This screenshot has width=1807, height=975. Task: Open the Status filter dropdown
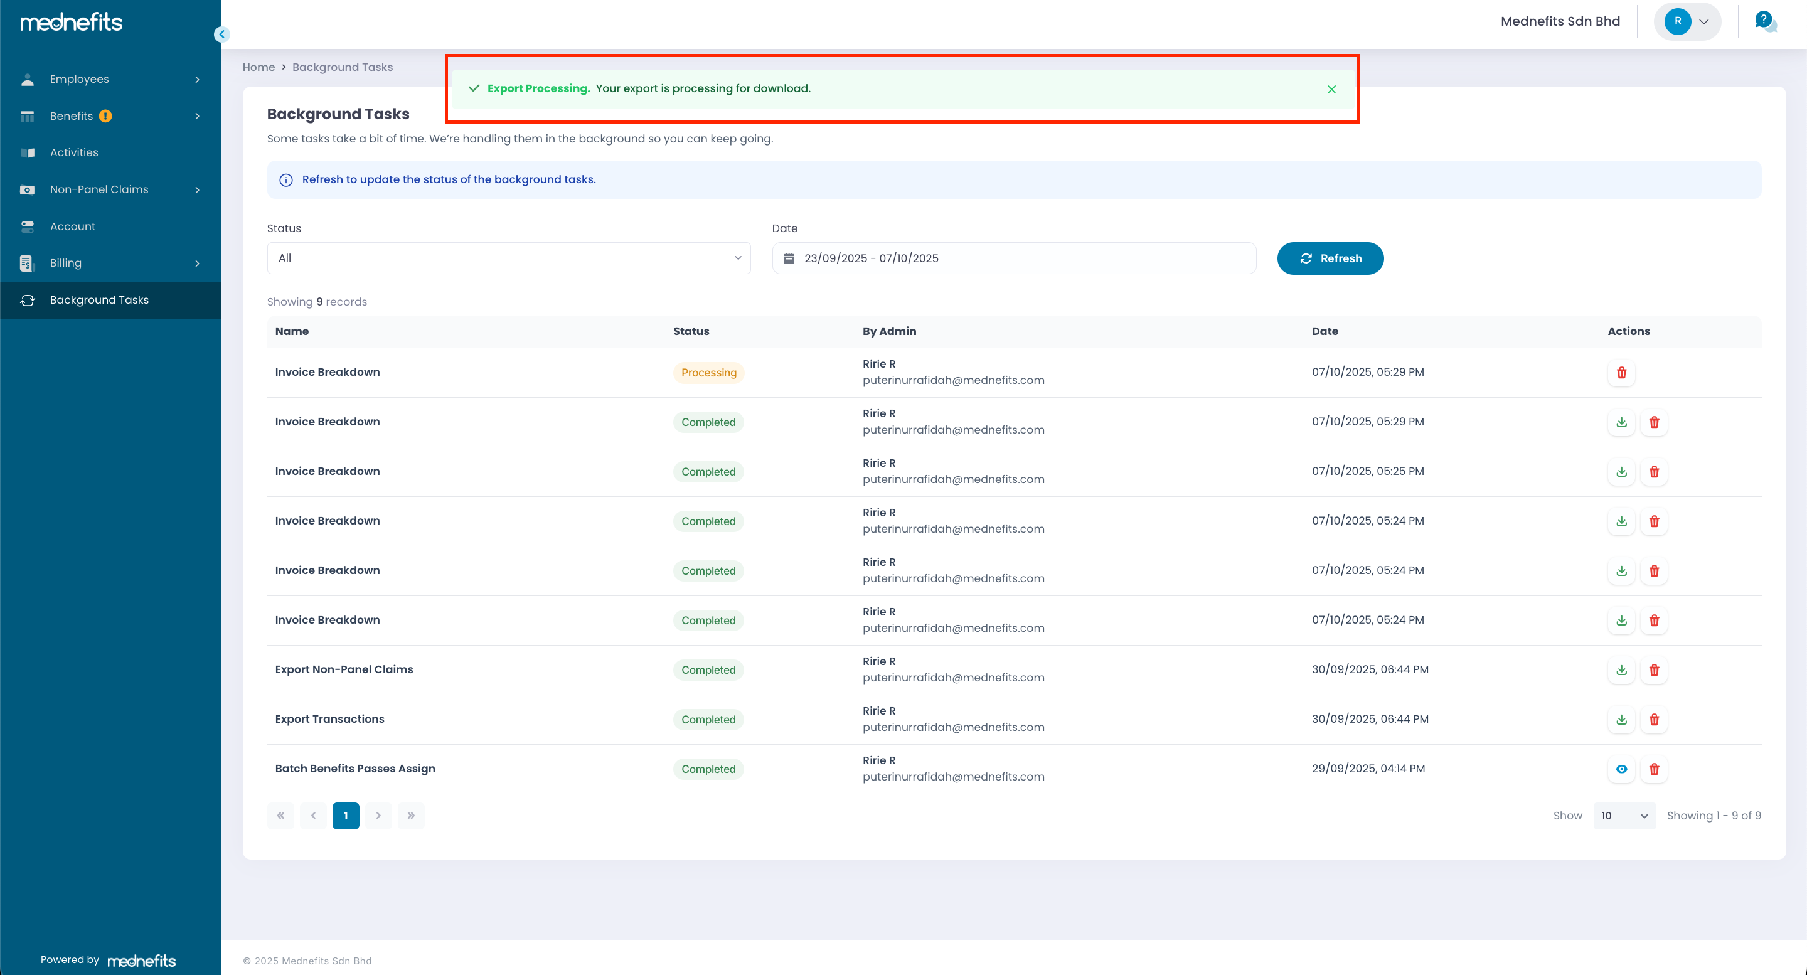point(509,258)
